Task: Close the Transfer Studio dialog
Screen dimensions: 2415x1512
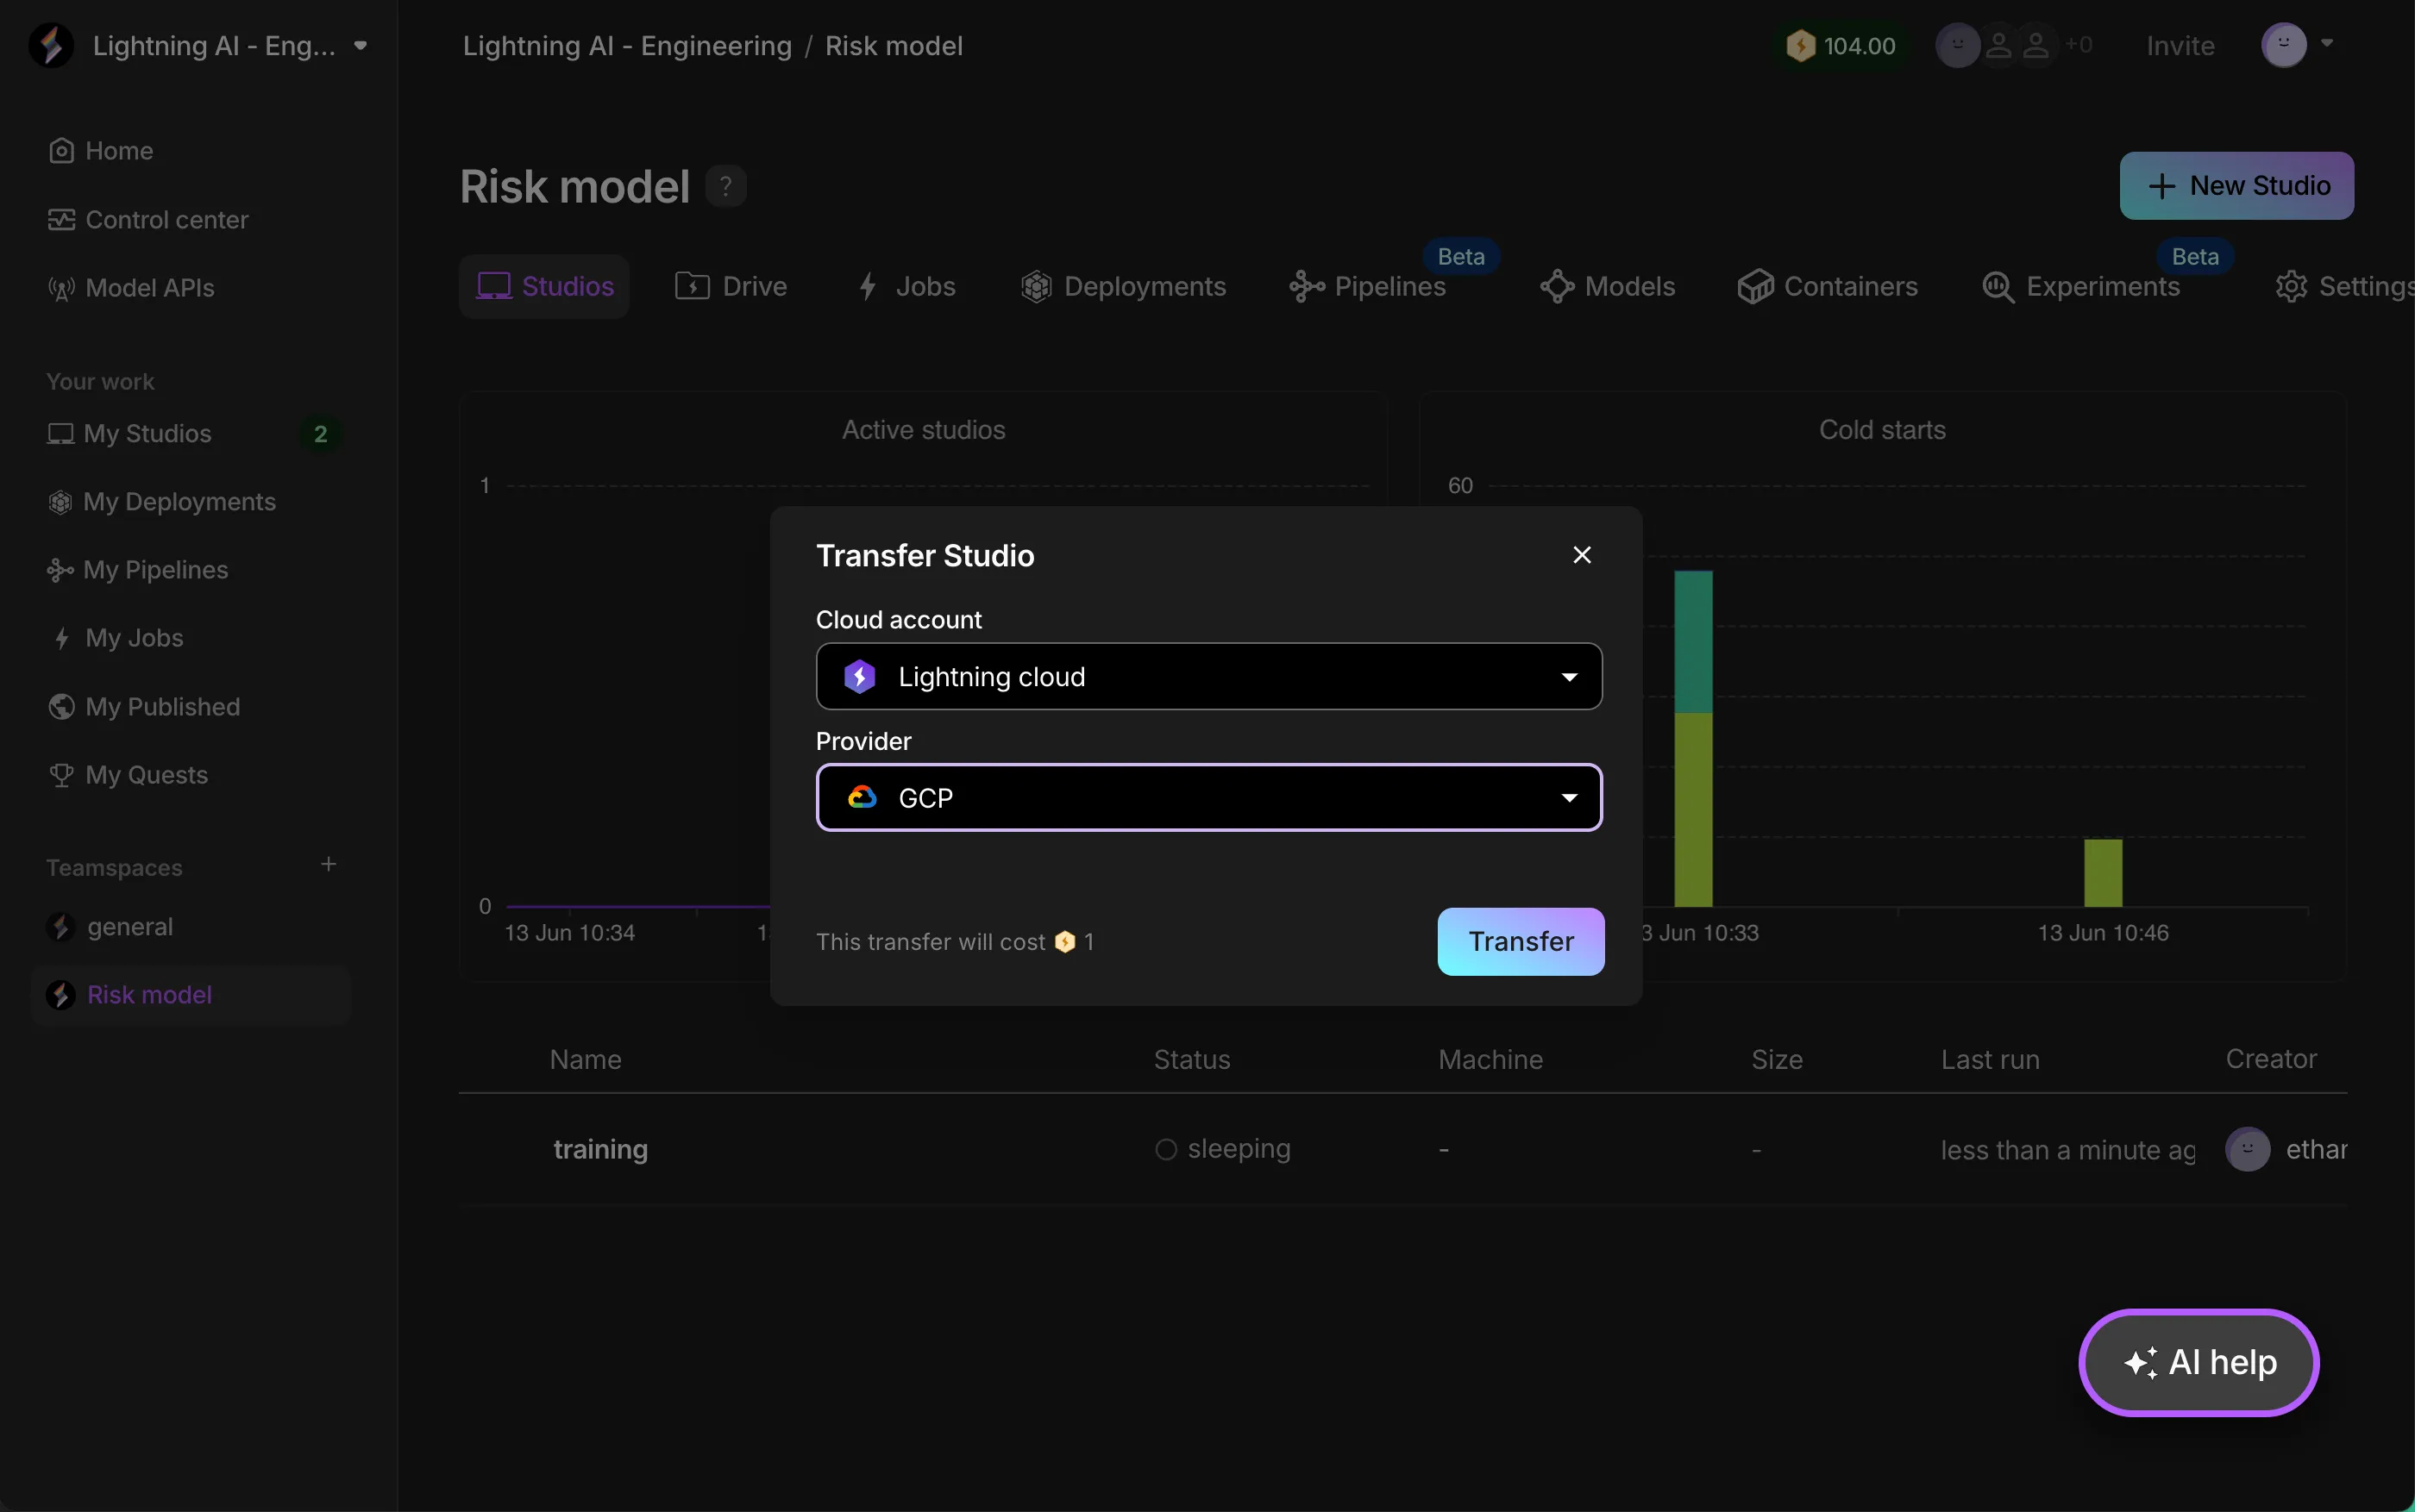Action: pyautogui.click(x=1582, y=555)
